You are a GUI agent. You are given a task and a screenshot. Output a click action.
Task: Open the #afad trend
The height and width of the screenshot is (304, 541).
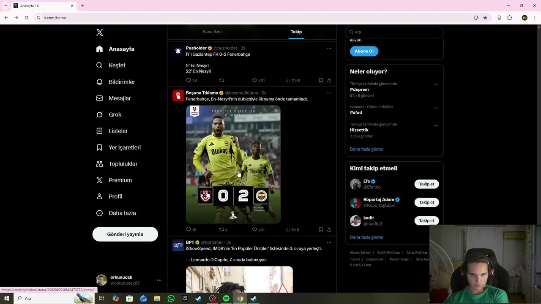click(356, 113)
